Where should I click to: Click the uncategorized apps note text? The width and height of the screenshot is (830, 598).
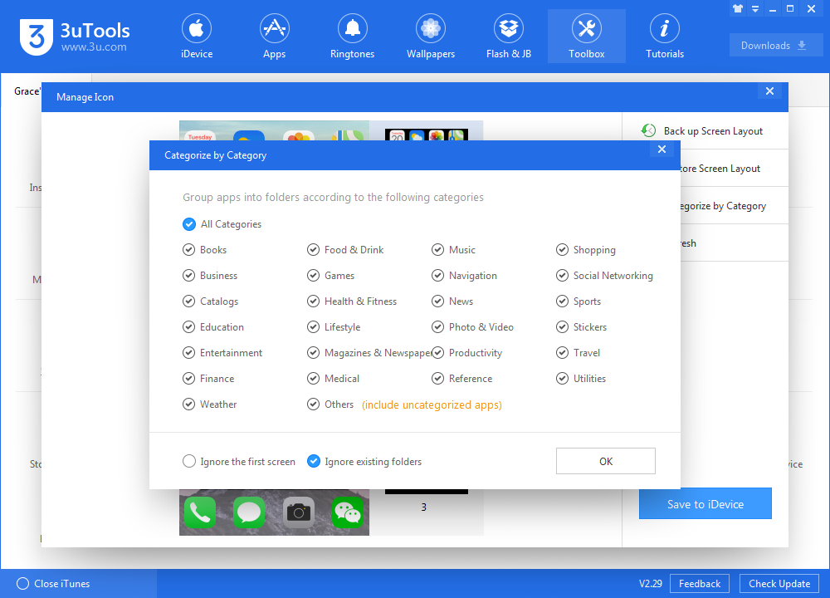432,404
